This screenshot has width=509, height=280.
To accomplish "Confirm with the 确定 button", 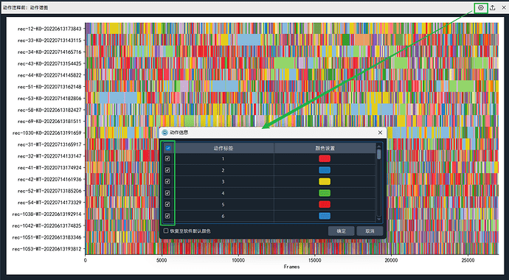I will click(x=341, y=231).
